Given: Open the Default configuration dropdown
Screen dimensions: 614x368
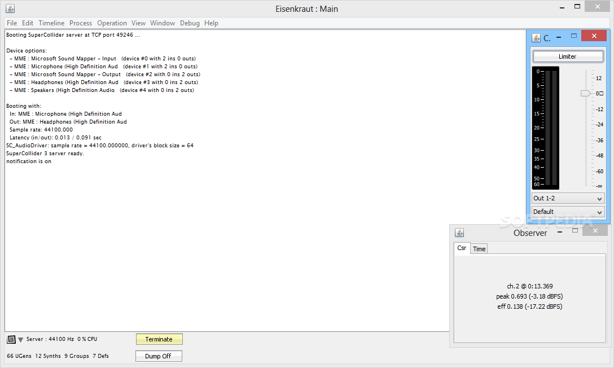Looking at the screenshot, I should (x=568, y=212).
